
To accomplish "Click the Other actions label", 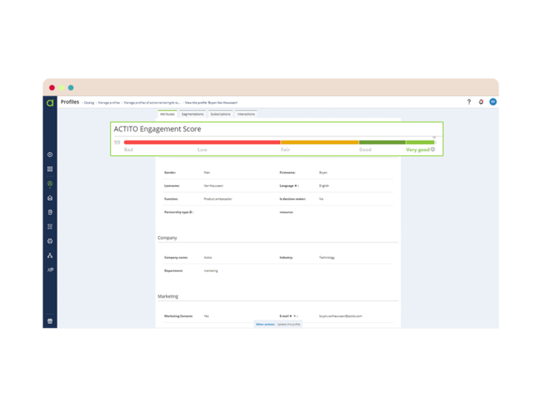I will point(265,325).
